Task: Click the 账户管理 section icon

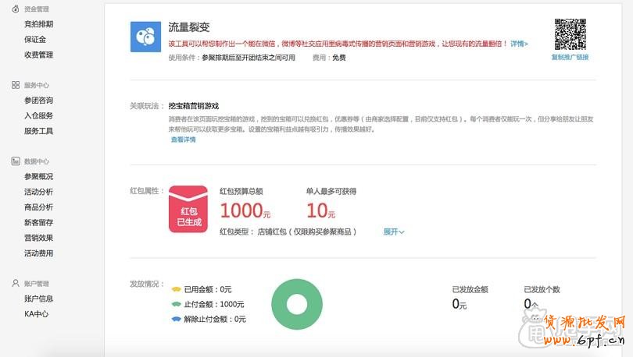Action: [x=16, y=284]
